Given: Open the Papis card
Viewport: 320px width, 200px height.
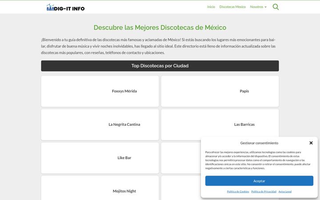Looking at the screenshot, I should point(220,91).
